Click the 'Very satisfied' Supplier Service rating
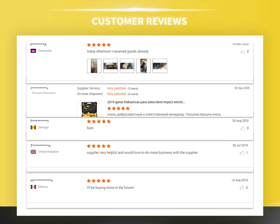This screenshot has height=224, width=280. [x=116, y=88]
